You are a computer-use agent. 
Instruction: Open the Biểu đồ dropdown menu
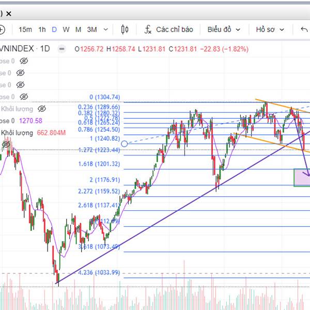coord(224,29)
